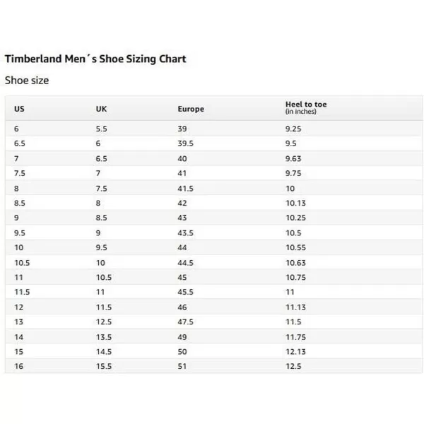424x424 pixels.
Task: Select the Europe size 41.5 cell
Action: click(x=185, y=189)
